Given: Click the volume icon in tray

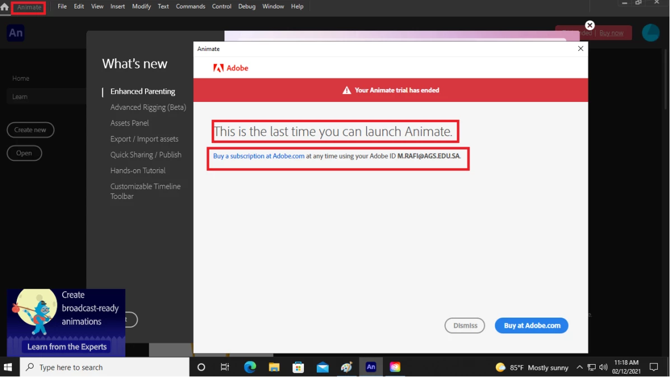Looking at the screenshot, I should [x=603, y=367].
